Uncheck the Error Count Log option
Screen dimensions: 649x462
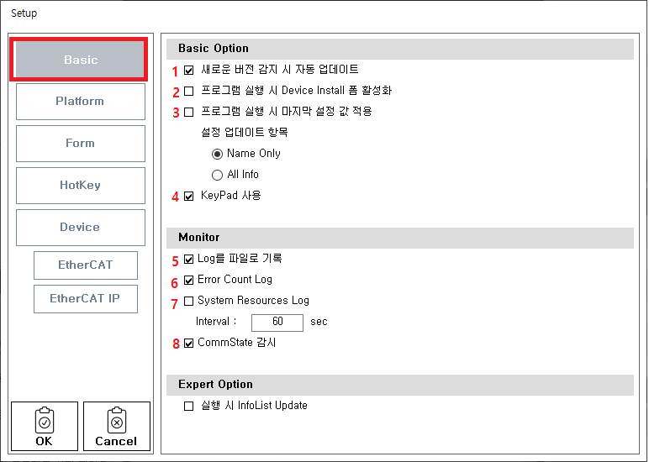click(188, 280)
